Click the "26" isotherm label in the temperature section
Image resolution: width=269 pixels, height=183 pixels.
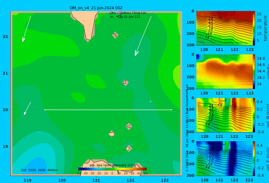pyautogui.click(x=220, y=17)
